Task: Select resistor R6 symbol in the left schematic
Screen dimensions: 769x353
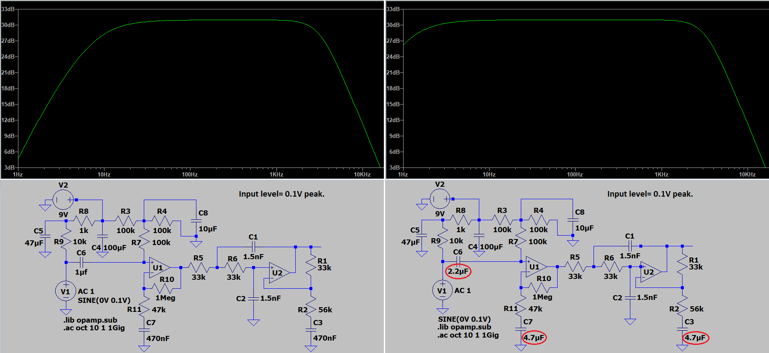Action: click(235, 268)
